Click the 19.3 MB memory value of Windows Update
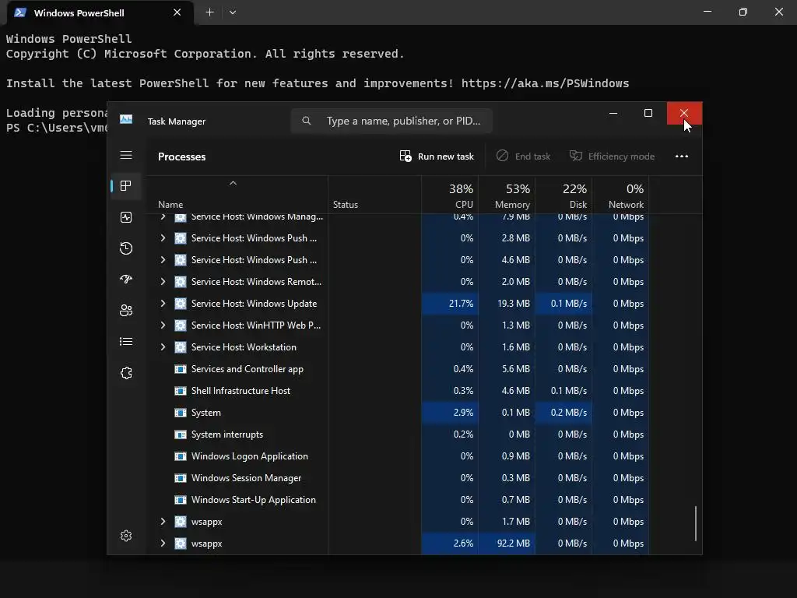The width and height of the screenshot is (797, 598). (x=514, y=304)
